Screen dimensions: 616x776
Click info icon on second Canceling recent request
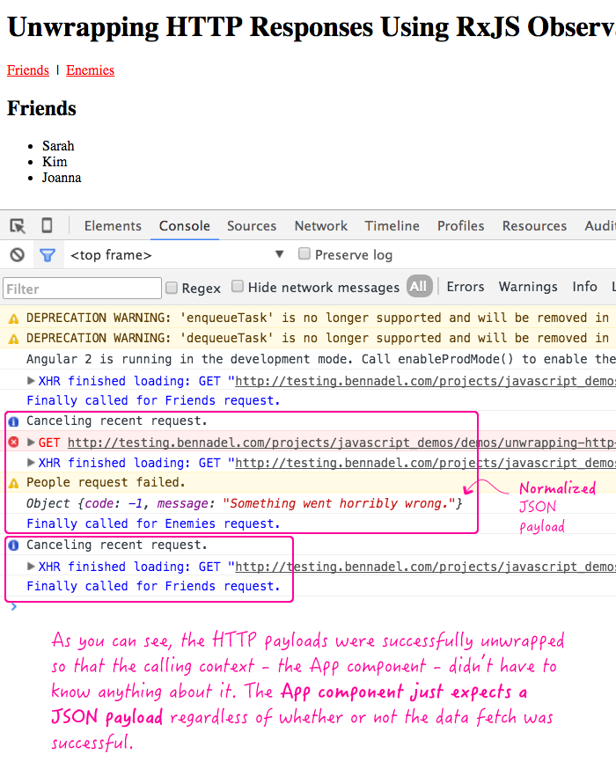(14, 545)
